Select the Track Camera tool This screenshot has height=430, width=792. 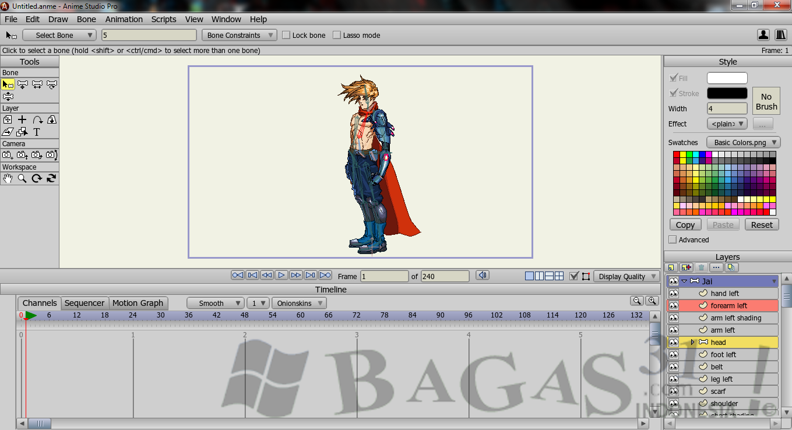click(8, 155)
